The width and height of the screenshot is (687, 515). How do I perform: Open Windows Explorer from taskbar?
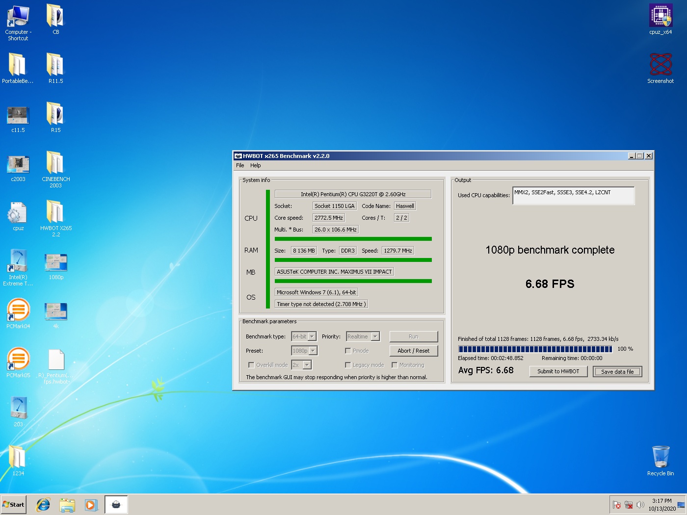pos(67,505)
